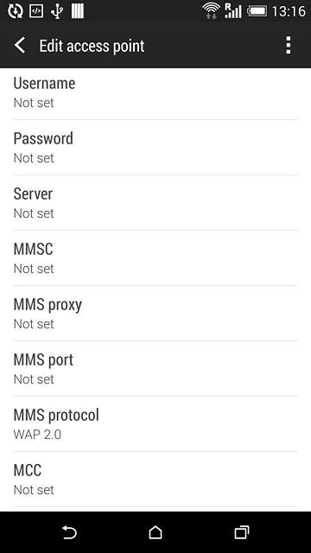This screenshot has width=311, height=553.
Task: Select the Server setting
Action: pyautogui.click(x=155, y=203)
